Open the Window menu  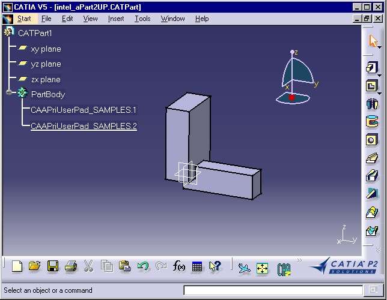pos(173,19)
